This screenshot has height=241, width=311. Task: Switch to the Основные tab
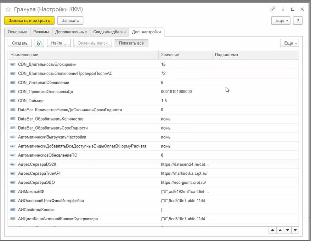[17, 32]
